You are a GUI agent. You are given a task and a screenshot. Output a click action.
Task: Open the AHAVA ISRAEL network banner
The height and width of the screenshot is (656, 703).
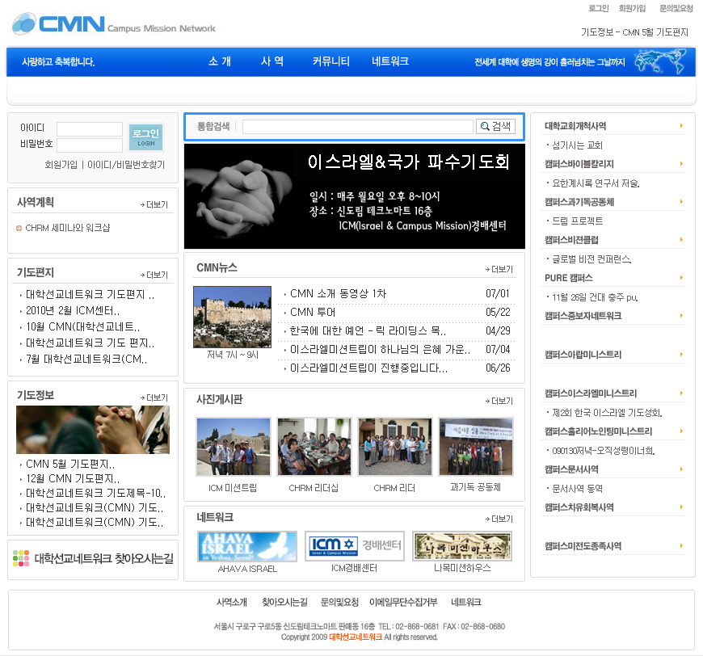pos(247,546)
